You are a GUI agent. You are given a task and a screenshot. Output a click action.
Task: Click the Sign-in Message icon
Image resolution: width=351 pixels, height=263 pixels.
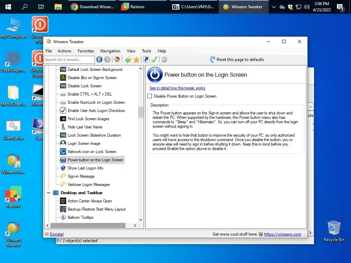[63, 176]
